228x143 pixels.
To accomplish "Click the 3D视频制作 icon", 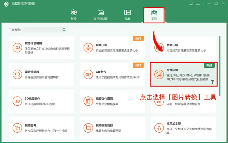I will (17, 101).
